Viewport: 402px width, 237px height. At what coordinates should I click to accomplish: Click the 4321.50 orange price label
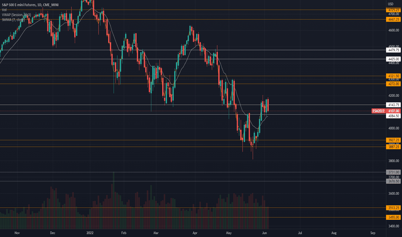pos(393,76)
